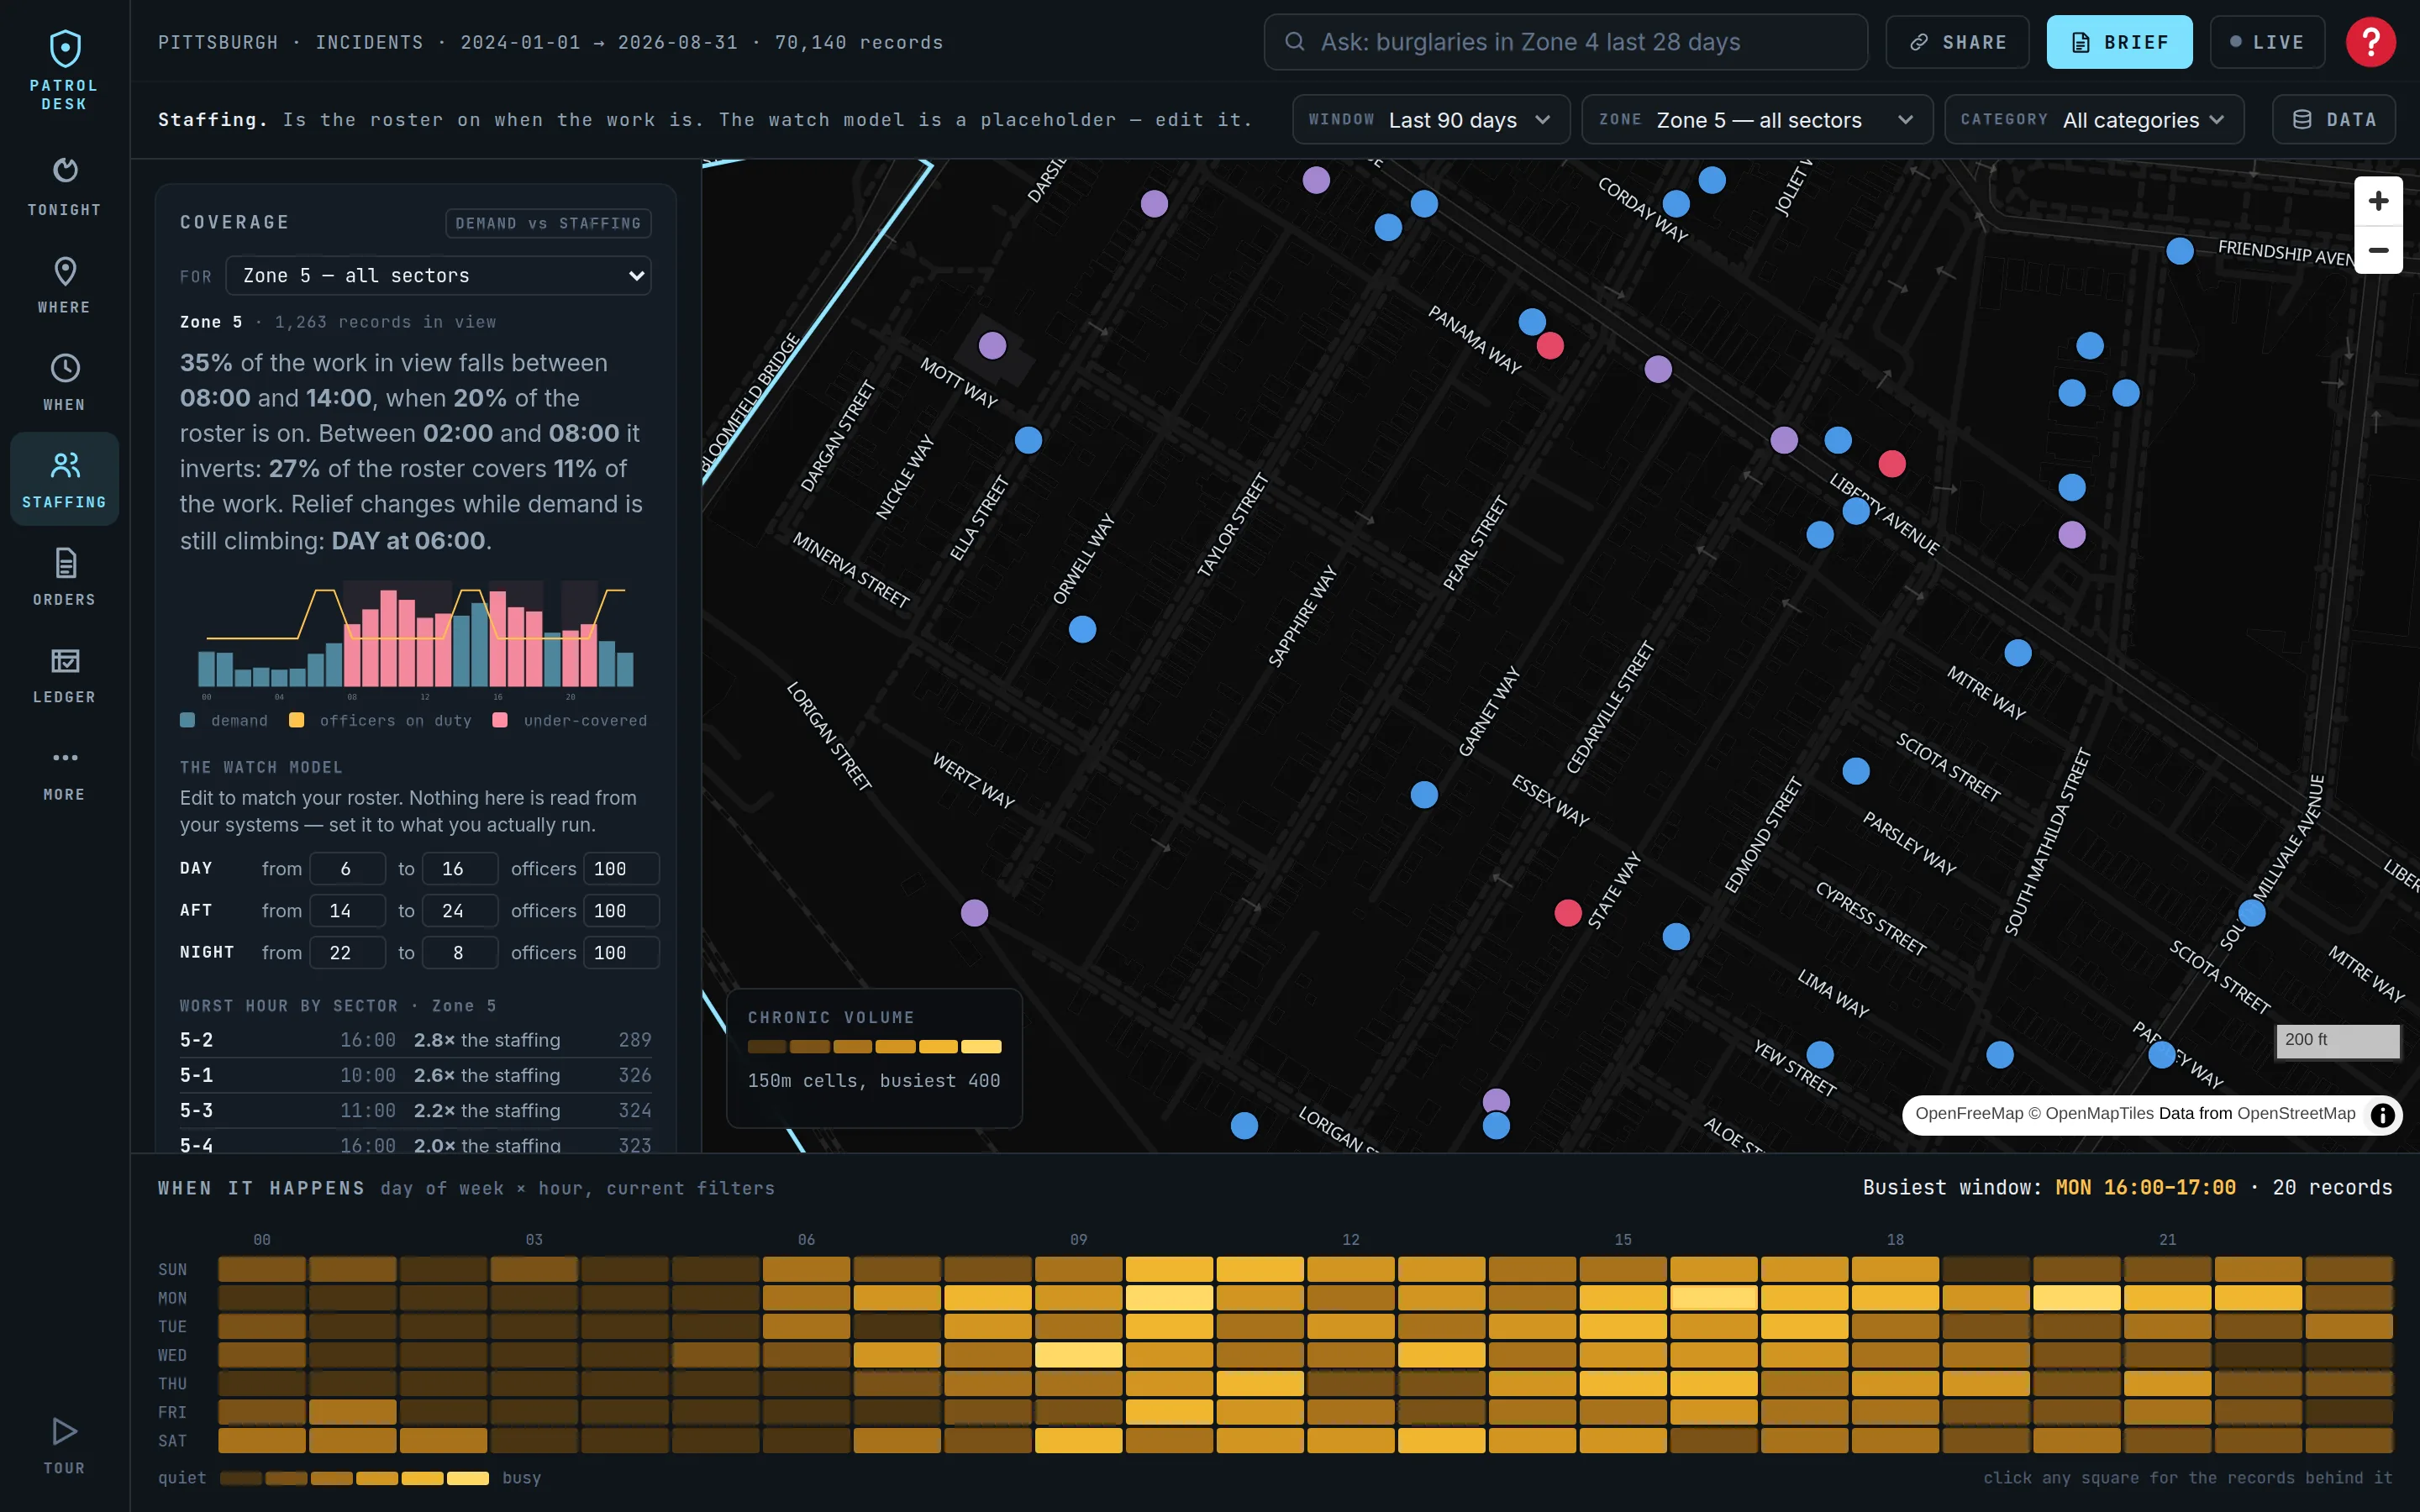
Task: Open the Brief button
Action: click(x=2119, y=42)
